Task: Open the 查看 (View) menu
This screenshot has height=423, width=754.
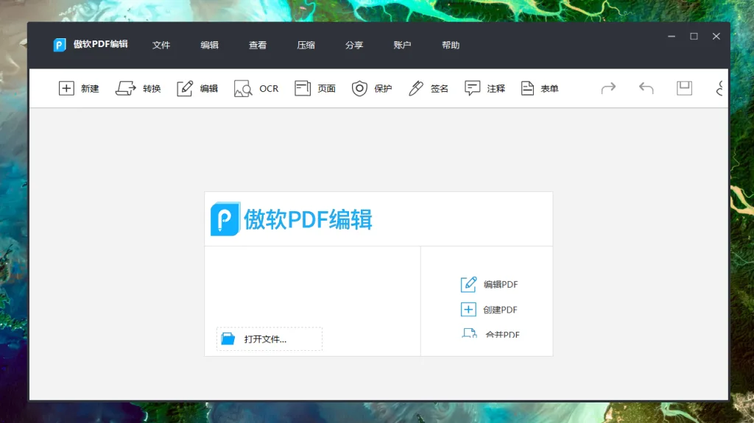Action: click(x=258, y=45)
